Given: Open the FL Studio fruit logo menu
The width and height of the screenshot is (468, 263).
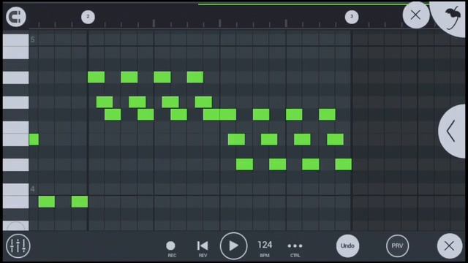Looking at the screenshot, I should tap(452, 18).
